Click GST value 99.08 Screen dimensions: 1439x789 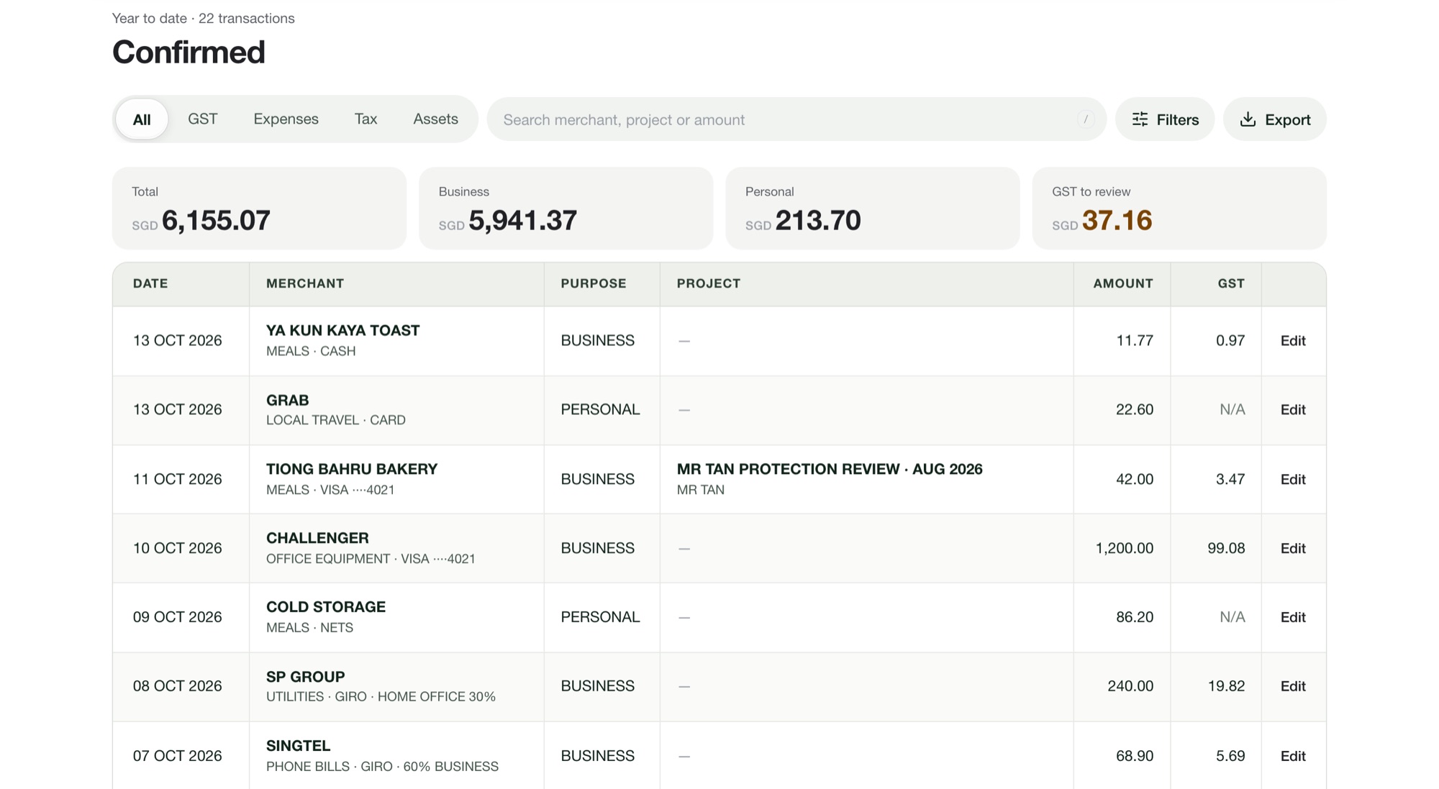(x=1226, y=549)
